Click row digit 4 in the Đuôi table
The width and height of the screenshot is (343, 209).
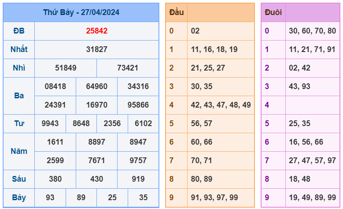click(x=267, y=105)
